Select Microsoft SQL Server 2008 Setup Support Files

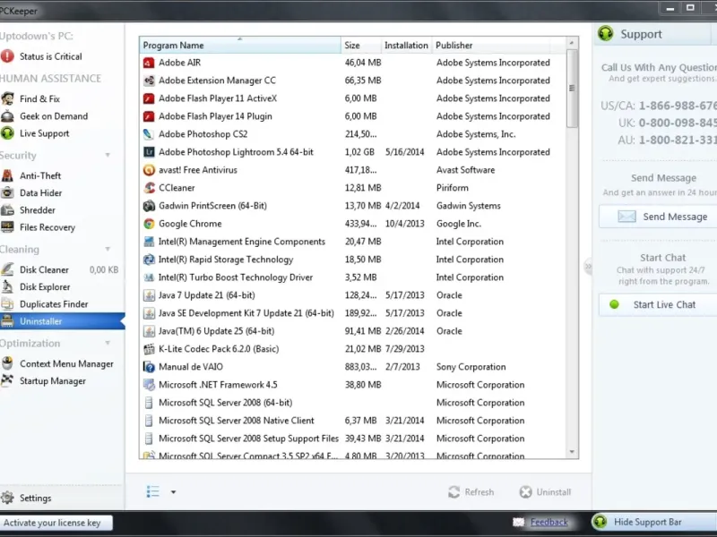point(352,439)
